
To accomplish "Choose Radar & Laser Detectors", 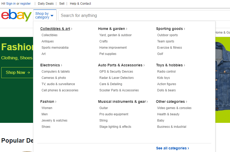I will tap(116, 78).
